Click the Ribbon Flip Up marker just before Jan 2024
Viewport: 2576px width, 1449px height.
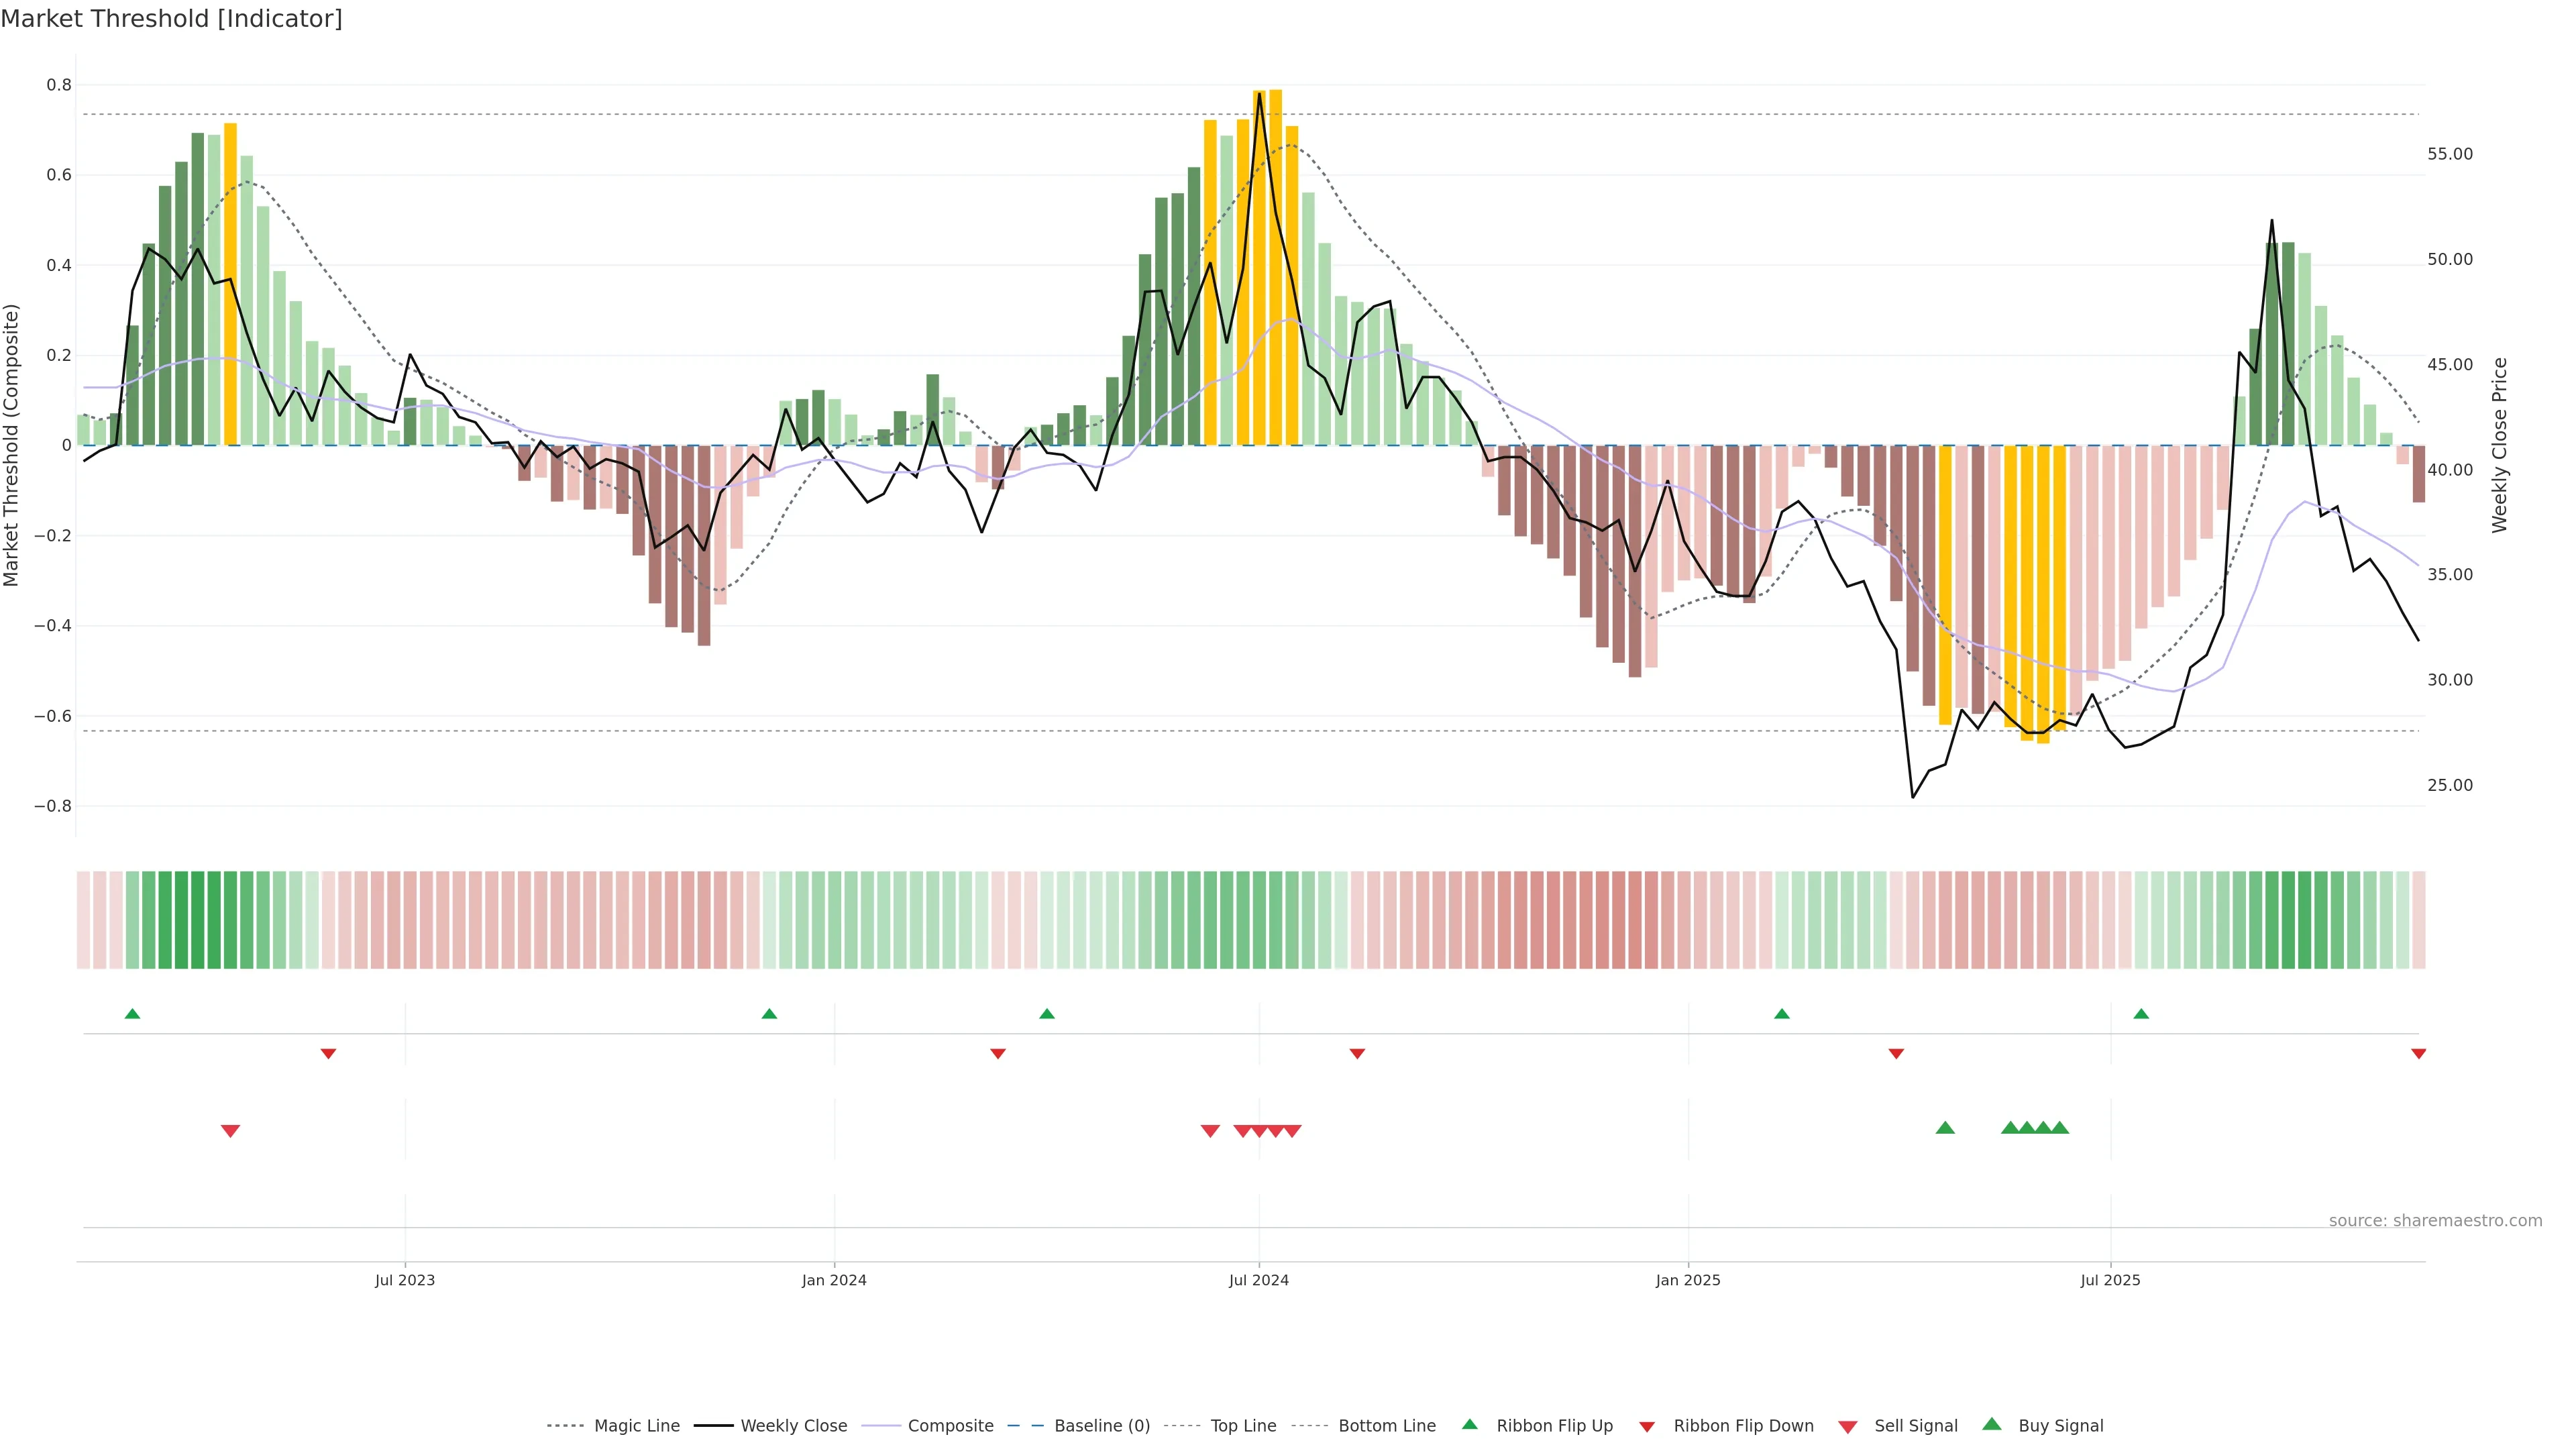click(x=769, y=1014)
